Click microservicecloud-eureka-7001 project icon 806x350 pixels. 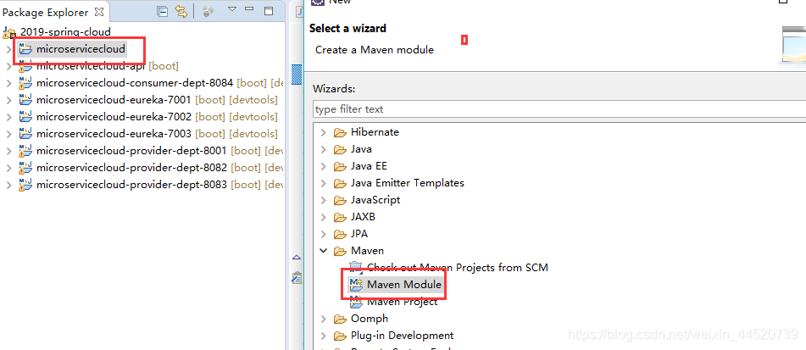click(x=25, y=100)
